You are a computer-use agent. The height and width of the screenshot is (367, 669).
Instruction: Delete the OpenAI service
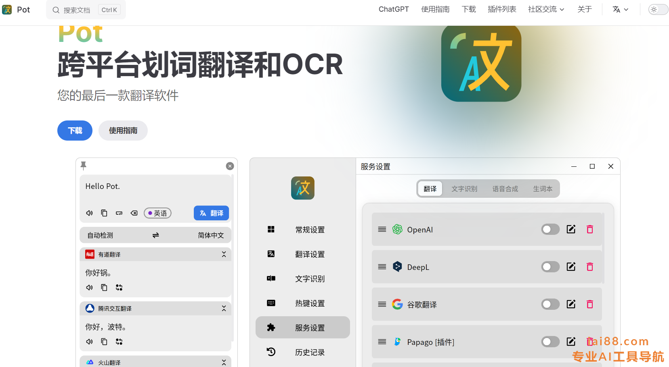pos(590,229)
